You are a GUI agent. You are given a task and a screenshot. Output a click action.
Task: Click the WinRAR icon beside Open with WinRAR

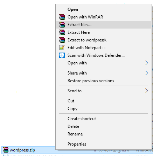(62, 17)
